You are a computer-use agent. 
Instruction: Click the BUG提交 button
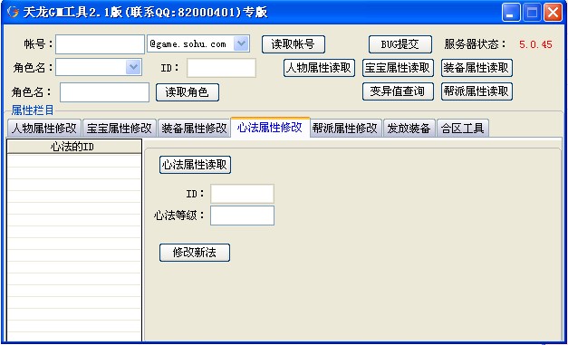(x=400, y=44)
